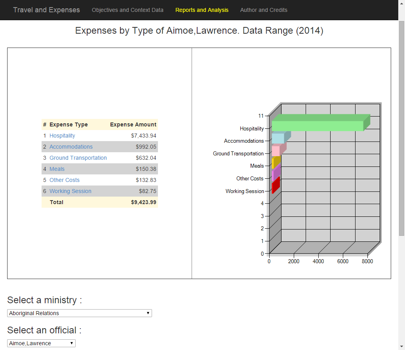Click the Working Session chart axis label
The width and height of the screenshot is (405, 350).
[x=245, y=191]
